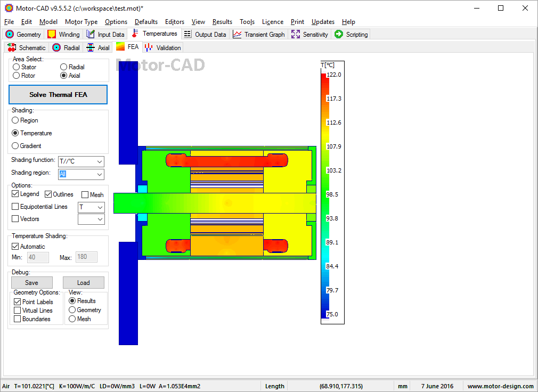Select the Stator area radio button

tap(16, 67)
